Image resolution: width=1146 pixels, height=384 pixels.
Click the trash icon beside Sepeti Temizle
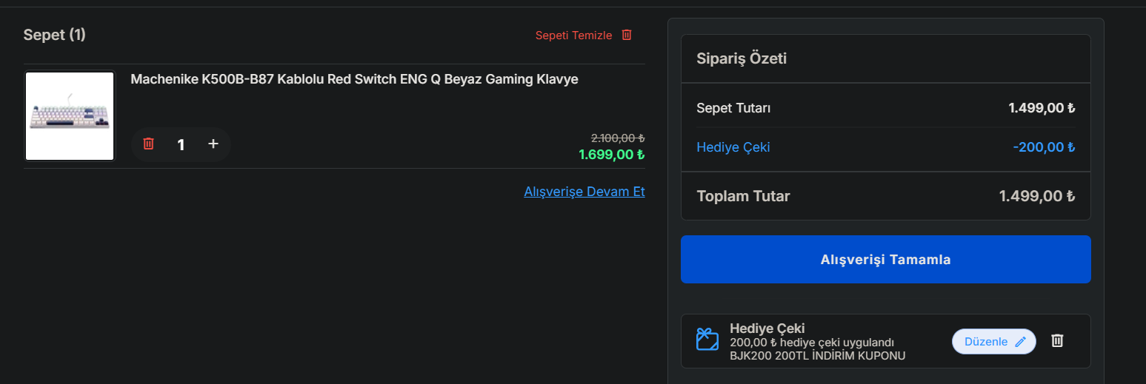(x=627, y=35)
